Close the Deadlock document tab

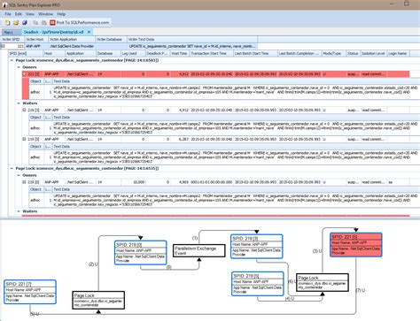[x=89, y=32]
